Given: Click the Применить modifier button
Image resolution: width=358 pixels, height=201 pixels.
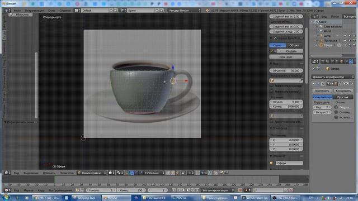Looking at the screenshot, I should point(322,90).
